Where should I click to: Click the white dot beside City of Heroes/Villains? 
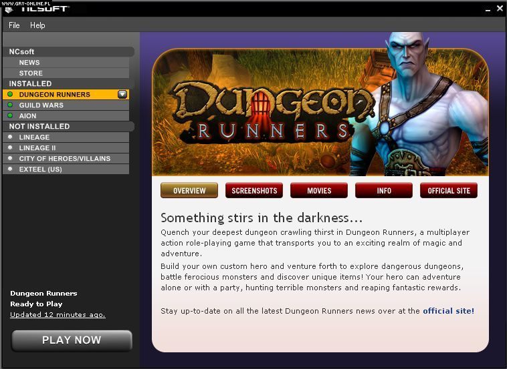[x=10, y=159]
